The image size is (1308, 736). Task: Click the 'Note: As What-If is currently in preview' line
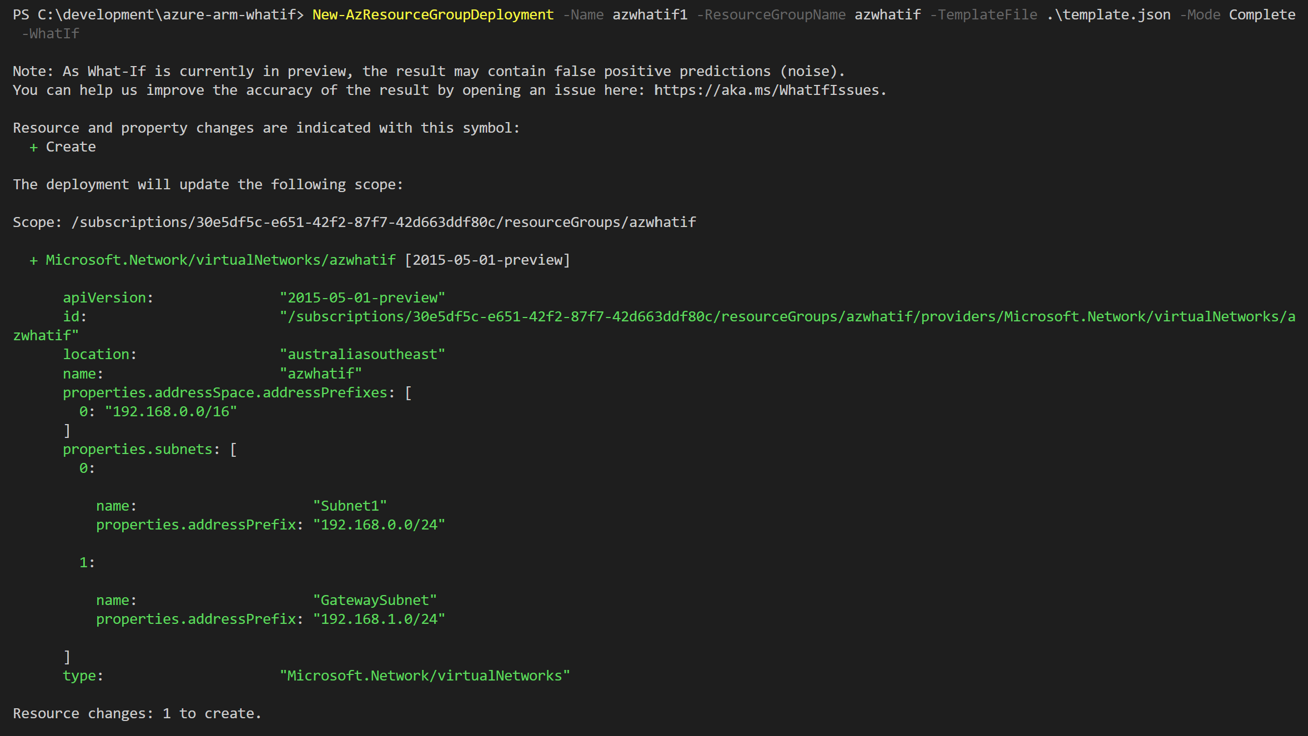[x=429, y=71]
